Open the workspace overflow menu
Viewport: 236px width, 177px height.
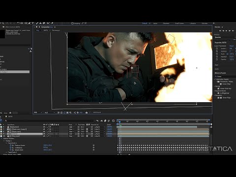[x=213, y=23]
